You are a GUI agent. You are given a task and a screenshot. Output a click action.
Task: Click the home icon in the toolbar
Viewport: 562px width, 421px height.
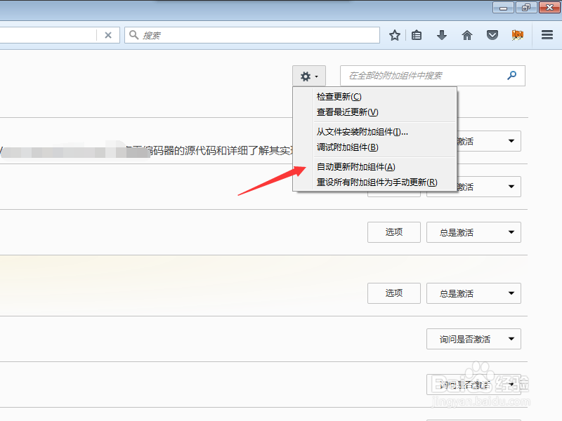coord(466,34)
